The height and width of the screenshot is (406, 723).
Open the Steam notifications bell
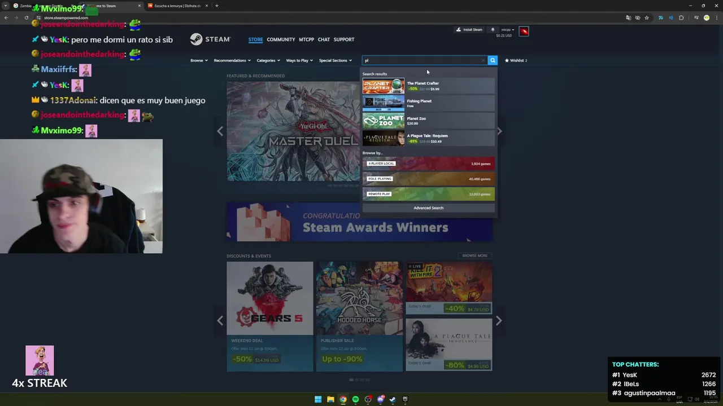click(493, 29)
